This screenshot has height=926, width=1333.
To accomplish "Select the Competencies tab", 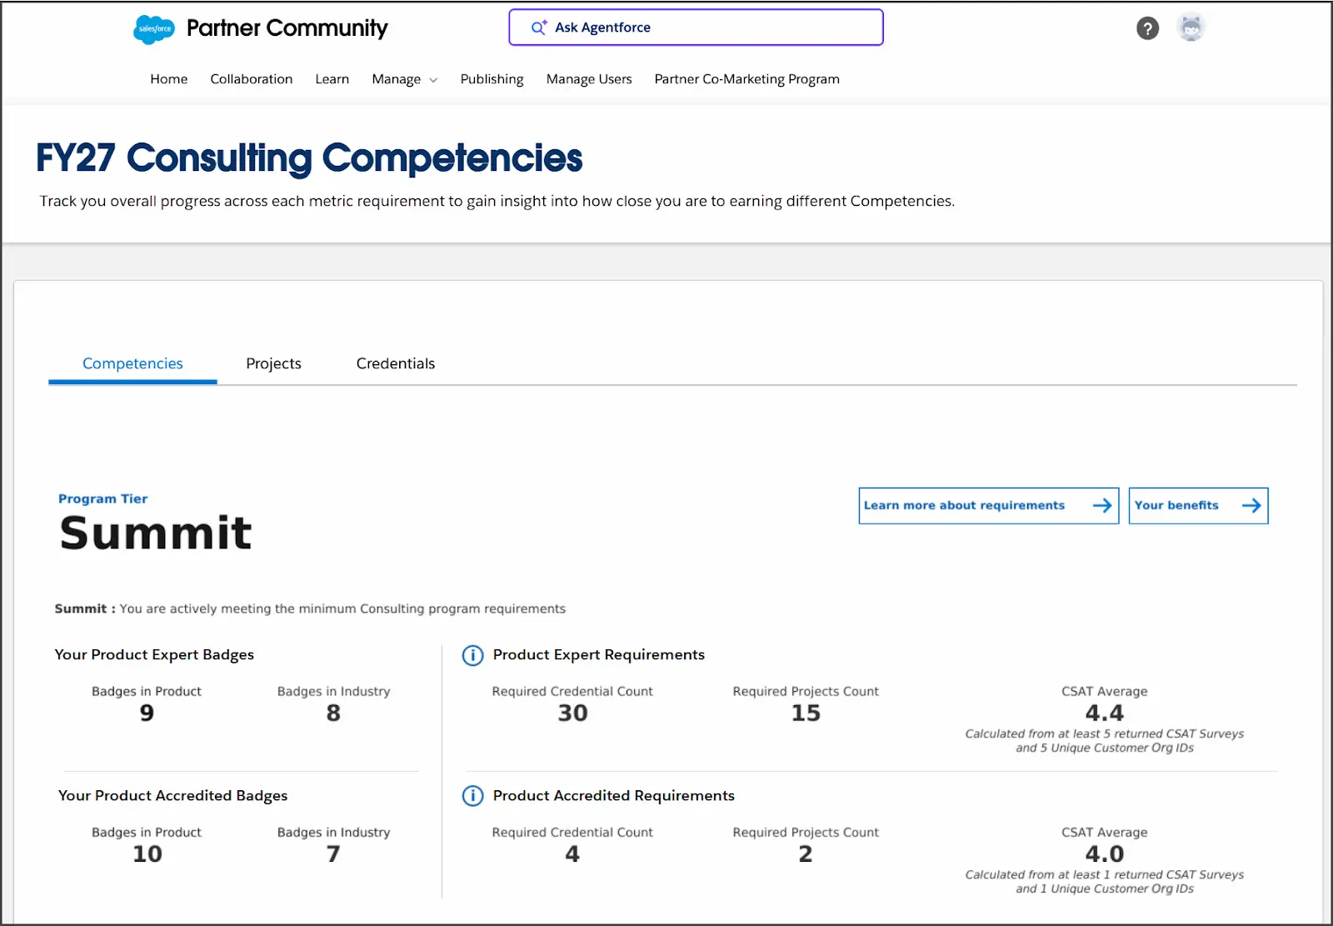I will pyautogui.click(x=132, y=363).
